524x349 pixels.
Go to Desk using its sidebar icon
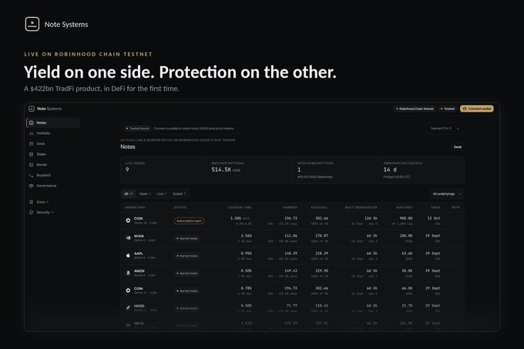[x=31, y=143]
